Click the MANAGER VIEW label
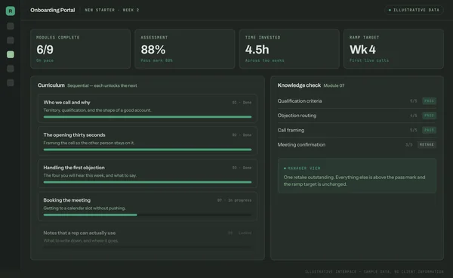Image resolution: width=453 pixels, height=278 pixels. click(x=304, y=168)
